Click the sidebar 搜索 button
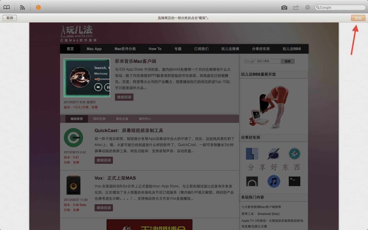Image resolution: width=368 pixels, height=230 pixels. 288,61
